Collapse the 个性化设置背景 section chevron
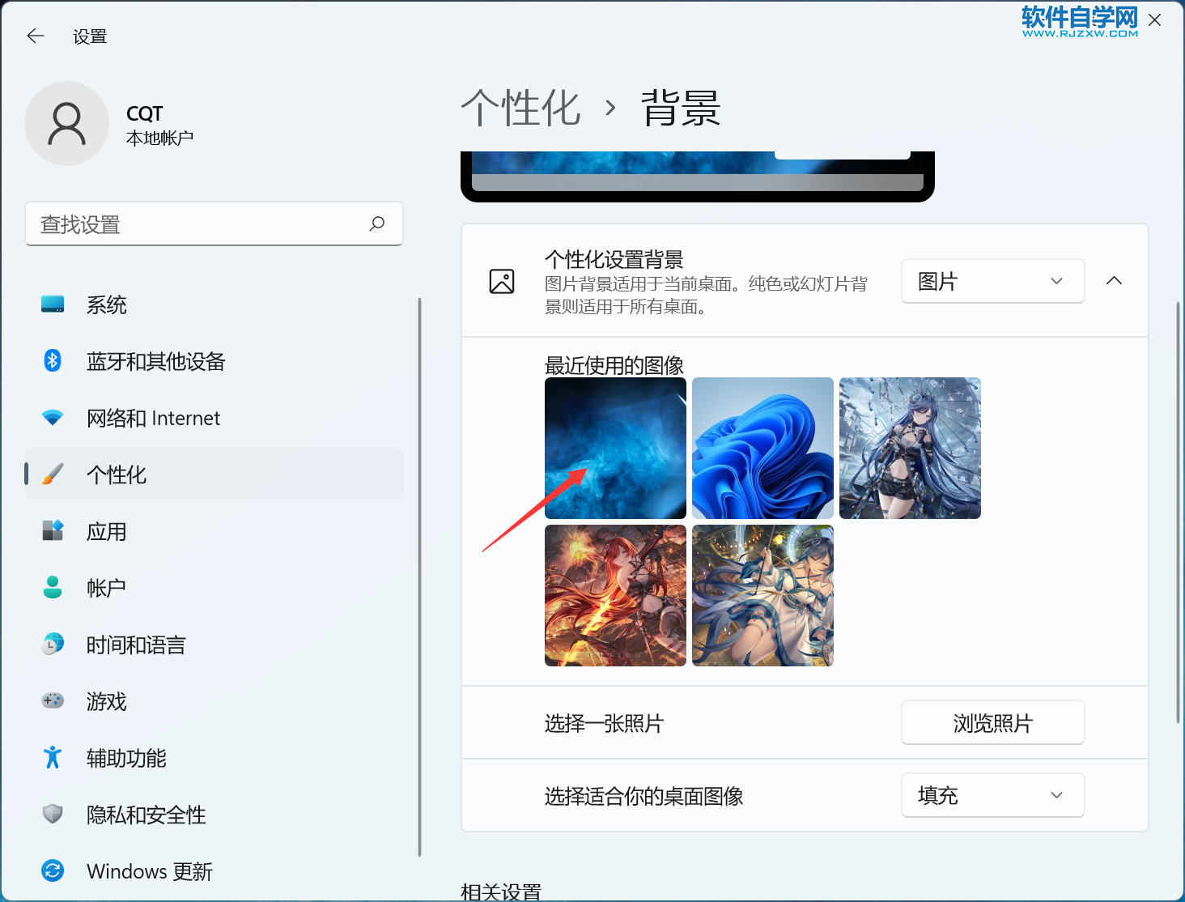 pyautogui.click(x=1114, y=281)
